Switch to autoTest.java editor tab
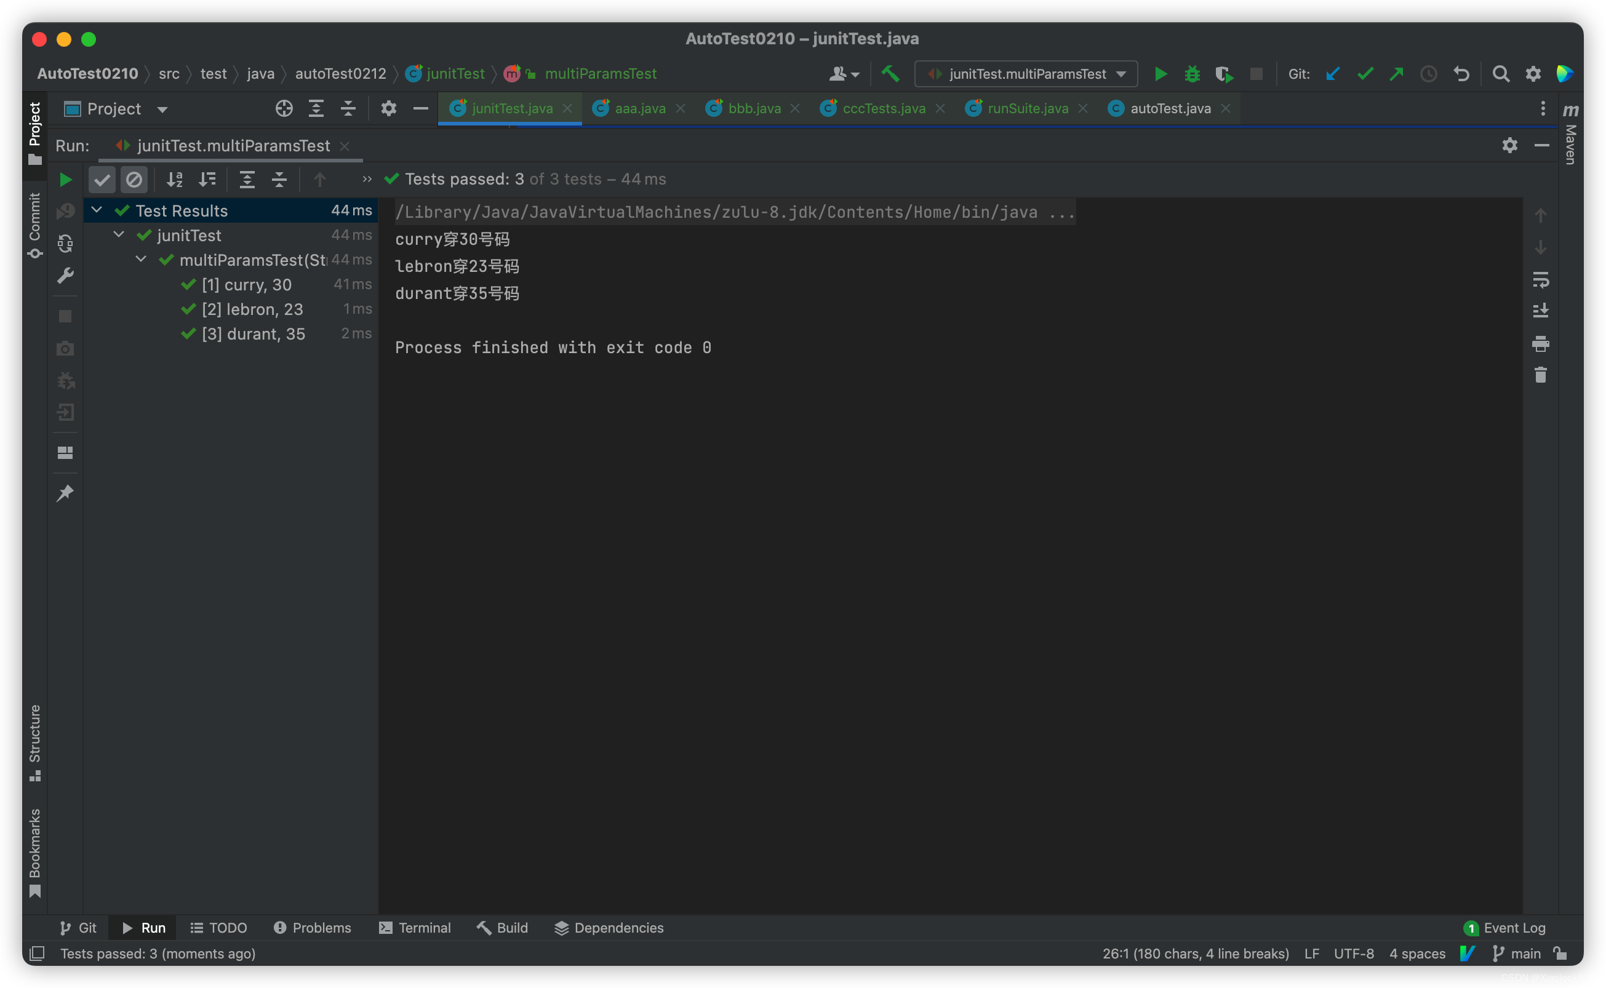Image resolution: width=1606 pixels, height=988 pixels. pyautogui.click(x=1170, y=108)
